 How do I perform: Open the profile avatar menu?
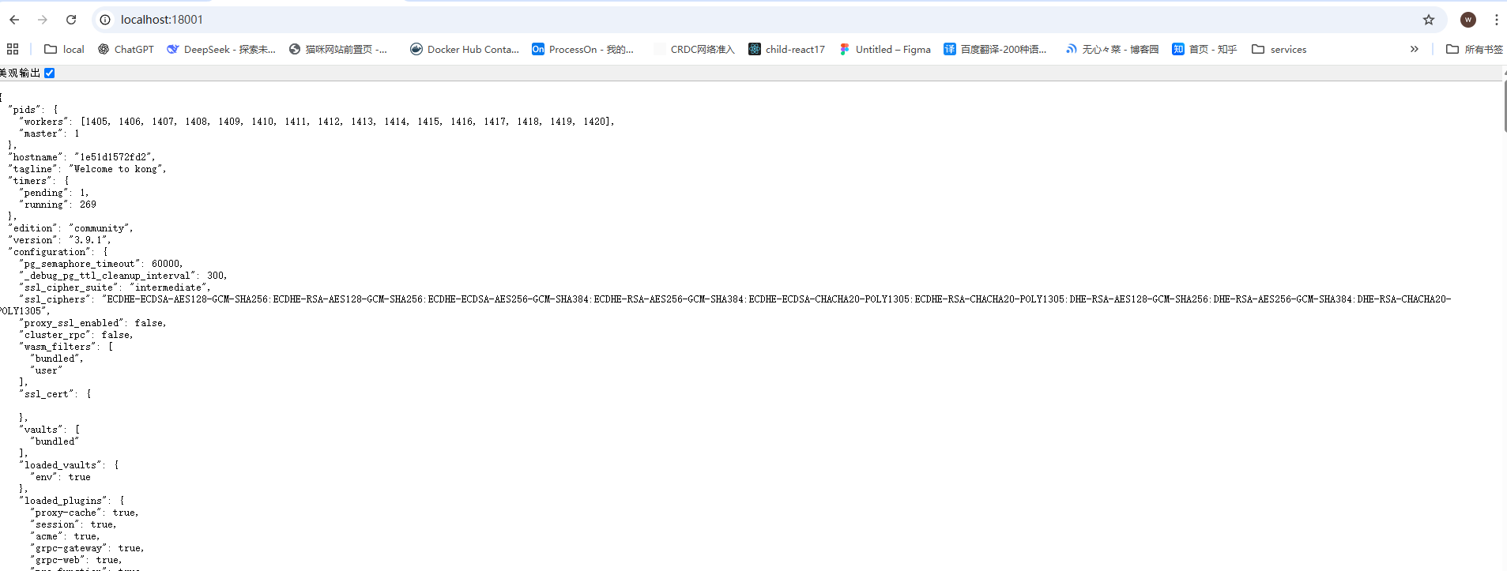(x=1468, y=20)
